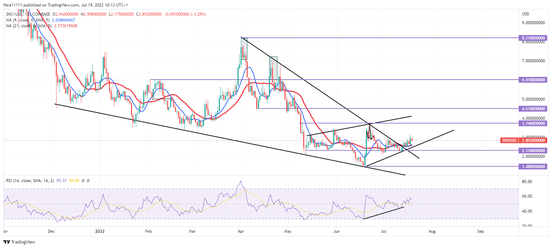Image resolution: width=552 pixels, height=248 pixels.
Task: Click the RSI SMA value 50.68
Action: click(74, 181)
